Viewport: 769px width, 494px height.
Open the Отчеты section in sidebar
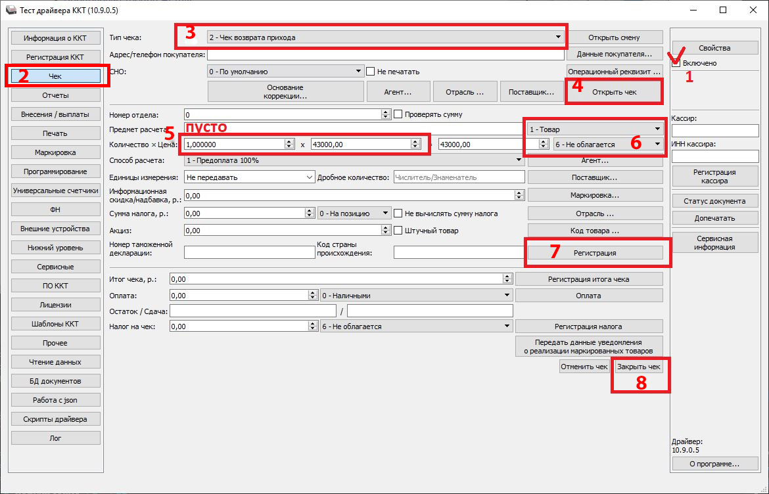tap(56, 95)
